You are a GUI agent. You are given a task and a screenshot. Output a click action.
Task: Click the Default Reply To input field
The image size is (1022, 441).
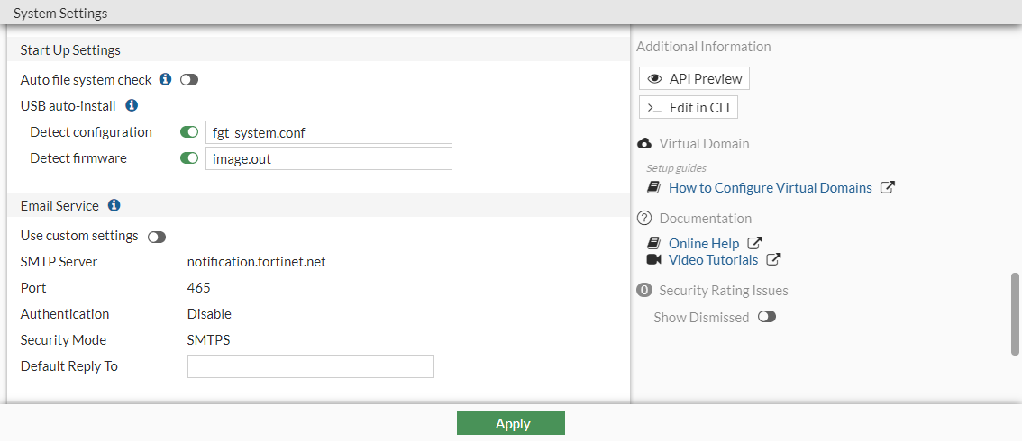point(311,366)
